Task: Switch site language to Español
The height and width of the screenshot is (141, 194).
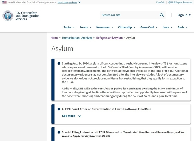Action: point(160,2)
